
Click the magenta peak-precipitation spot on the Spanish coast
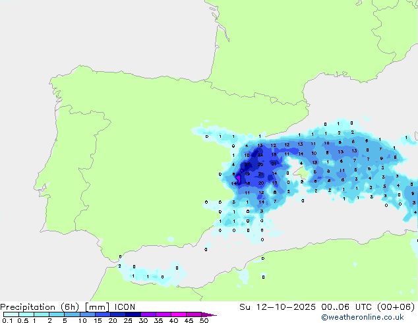238,178
